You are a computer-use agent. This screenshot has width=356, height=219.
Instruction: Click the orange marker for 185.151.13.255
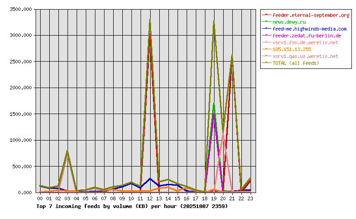click(267, 49)
